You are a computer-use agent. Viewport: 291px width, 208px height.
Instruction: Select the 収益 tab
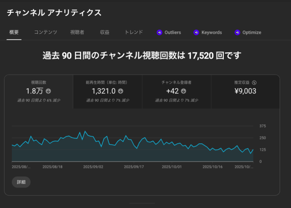tap(105, 32)
